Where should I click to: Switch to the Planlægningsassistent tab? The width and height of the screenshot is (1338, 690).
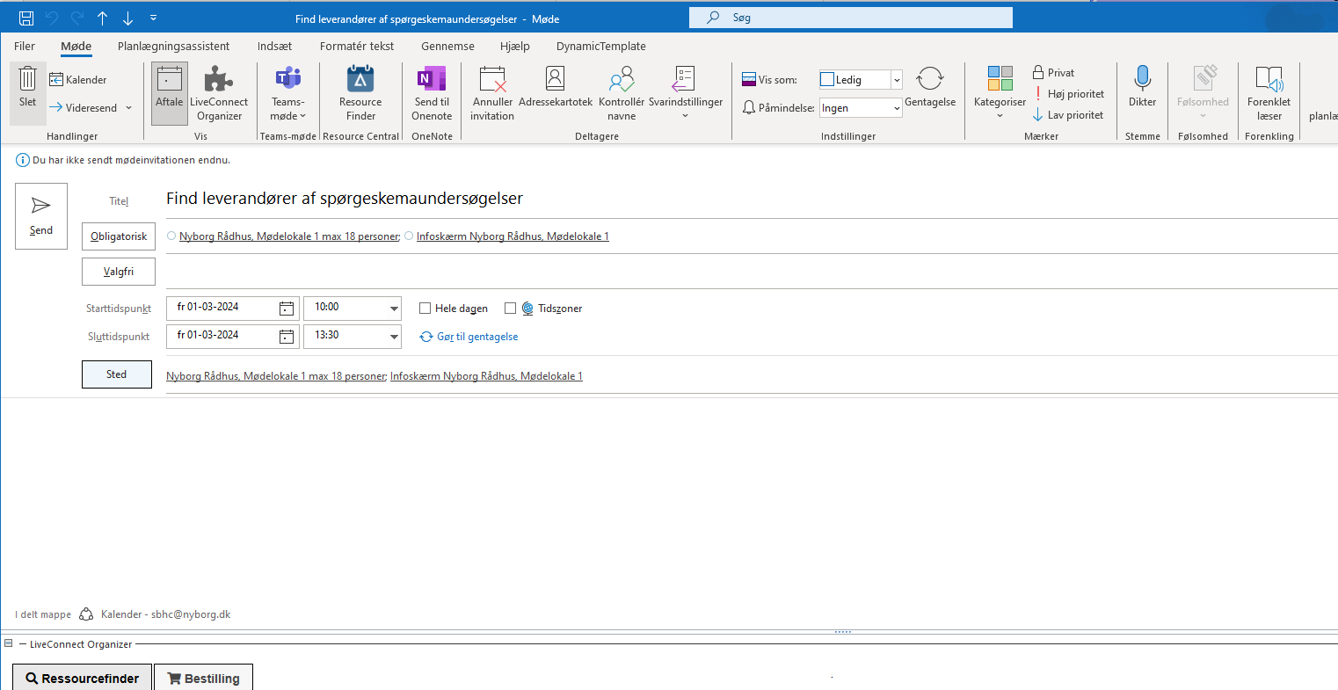point(173,46)
